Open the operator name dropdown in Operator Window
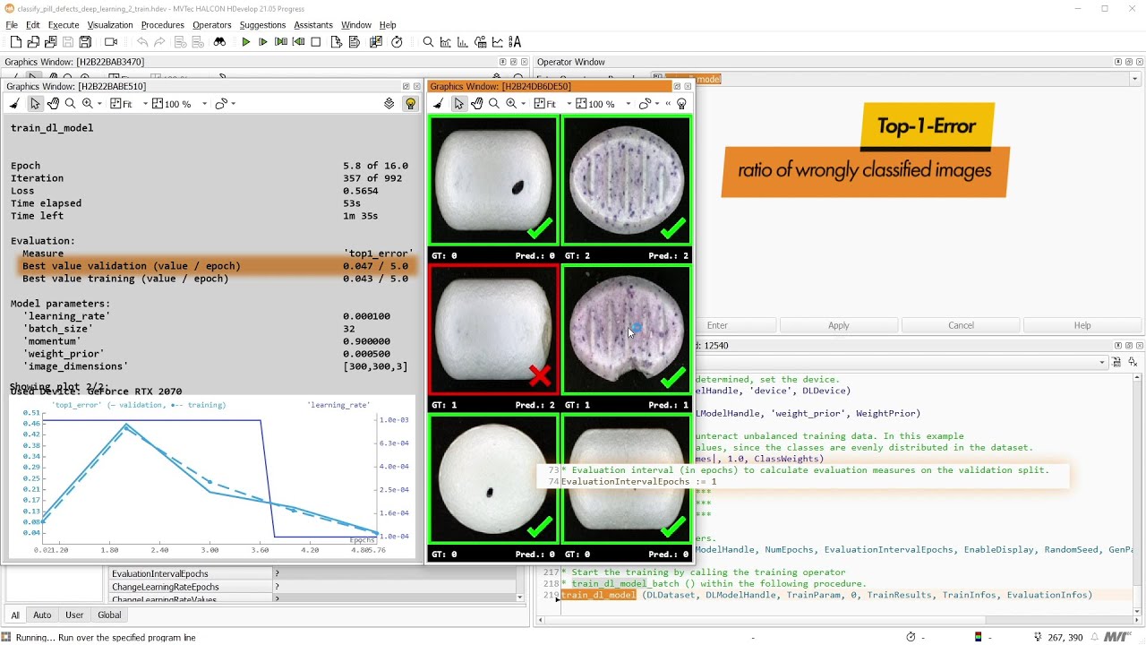This screenshot has width=1146, height=645. (1135, 79)
